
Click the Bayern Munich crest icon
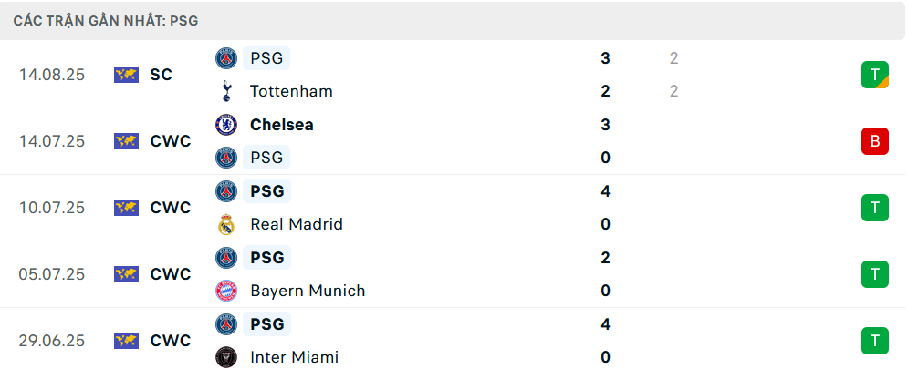point(225,291)
